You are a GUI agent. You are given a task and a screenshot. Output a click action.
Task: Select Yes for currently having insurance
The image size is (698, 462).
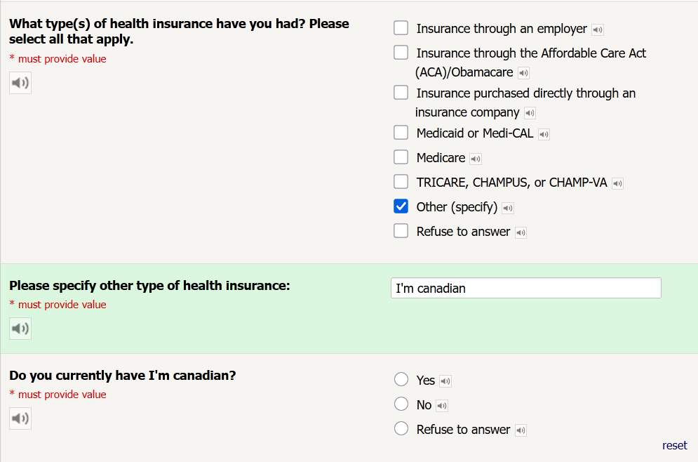coord(401,379)
